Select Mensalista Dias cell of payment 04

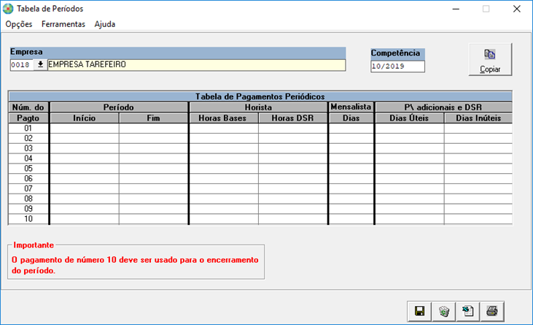coord(351,158)
